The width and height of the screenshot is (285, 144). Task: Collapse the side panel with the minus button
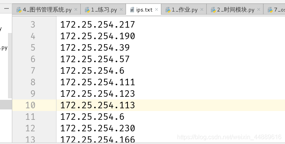coord(7,8)
